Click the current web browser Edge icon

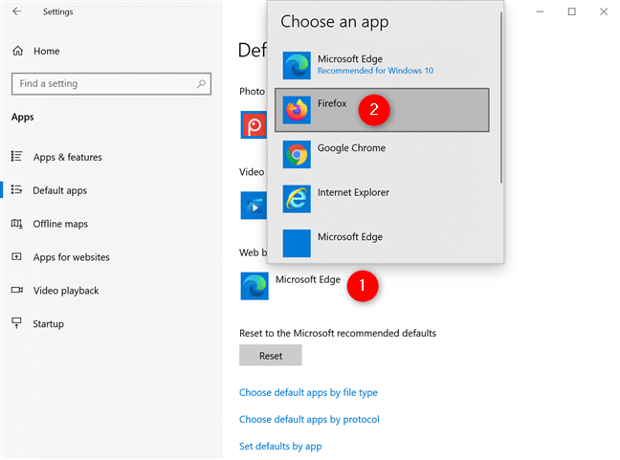[255, 286]
